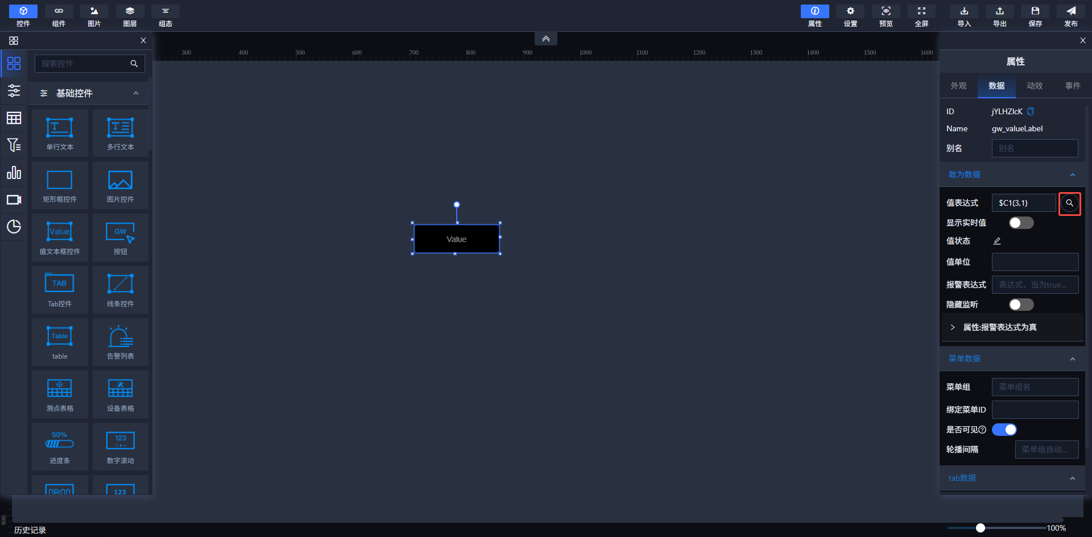Open the 值表达式 search picker

(1070, 203)
